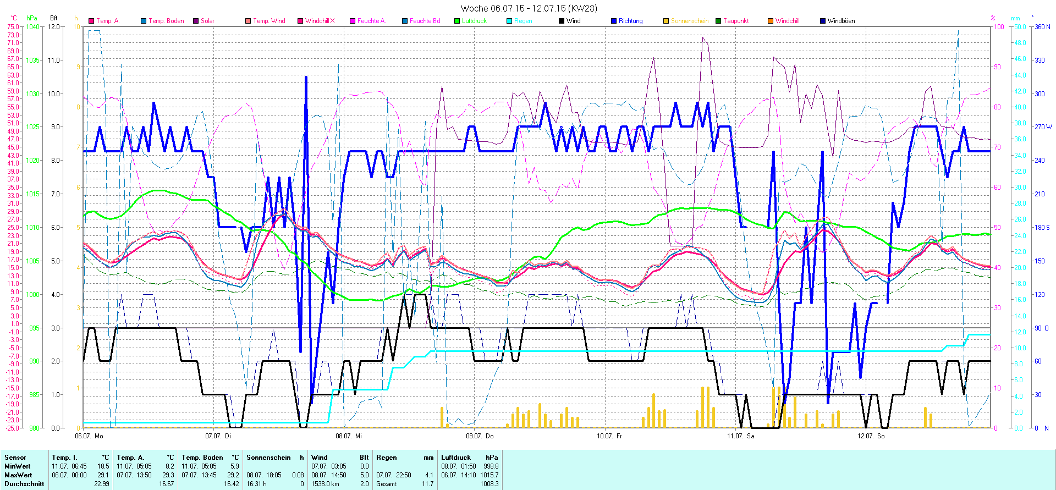
Task: Click the green Luftdruck legend swatch
Action: tap(457, 21)
